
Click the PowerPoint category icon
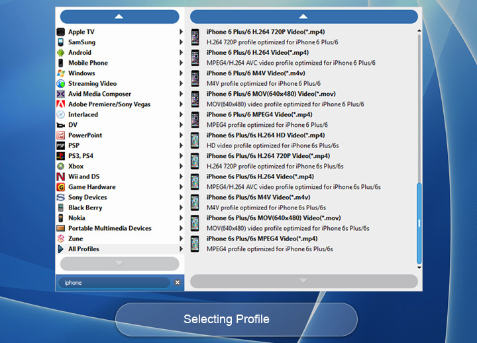pos(61,135)
